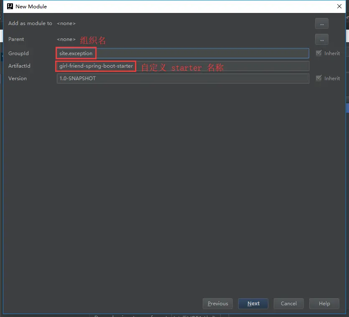Screen dimensions: 349x317
Task: Open Help for the New Module dialog
Action: coord(324,304)
